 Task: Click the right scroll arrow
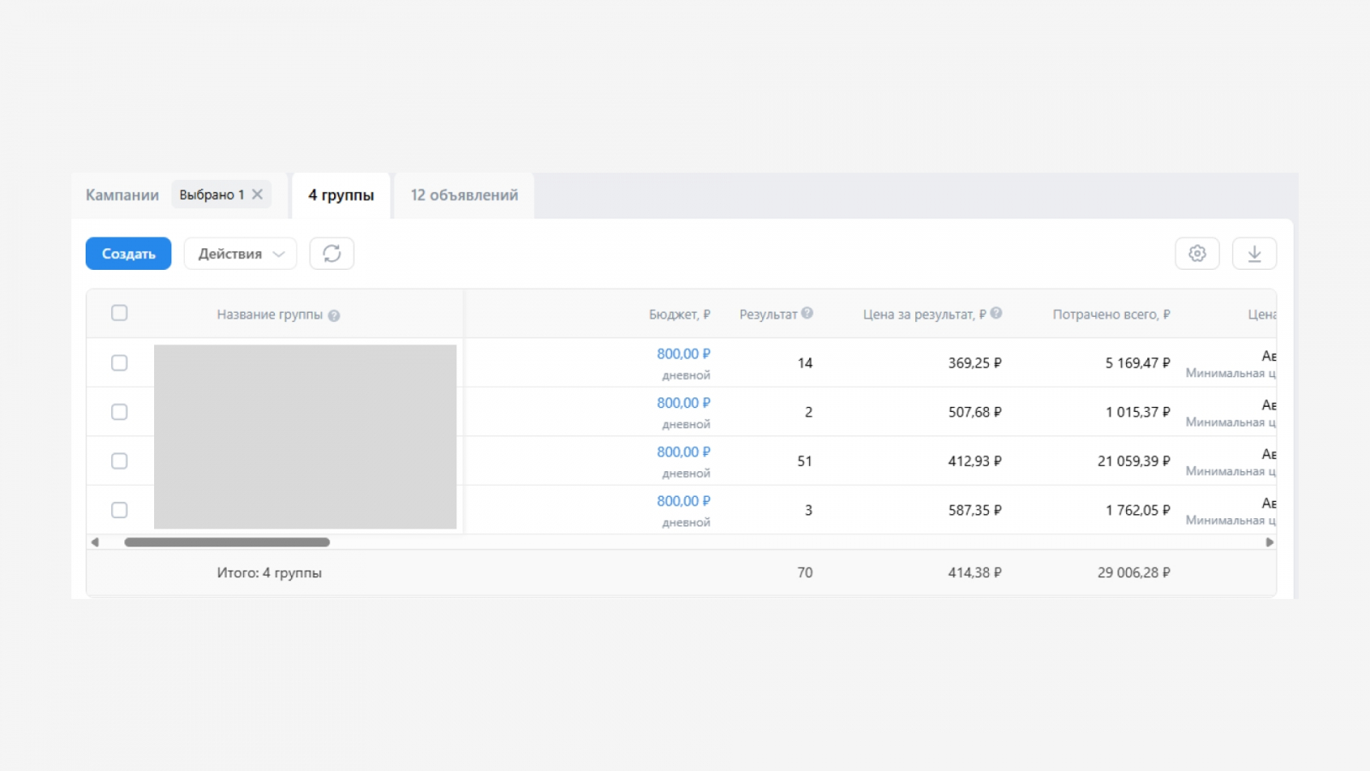click(1269, 542)
